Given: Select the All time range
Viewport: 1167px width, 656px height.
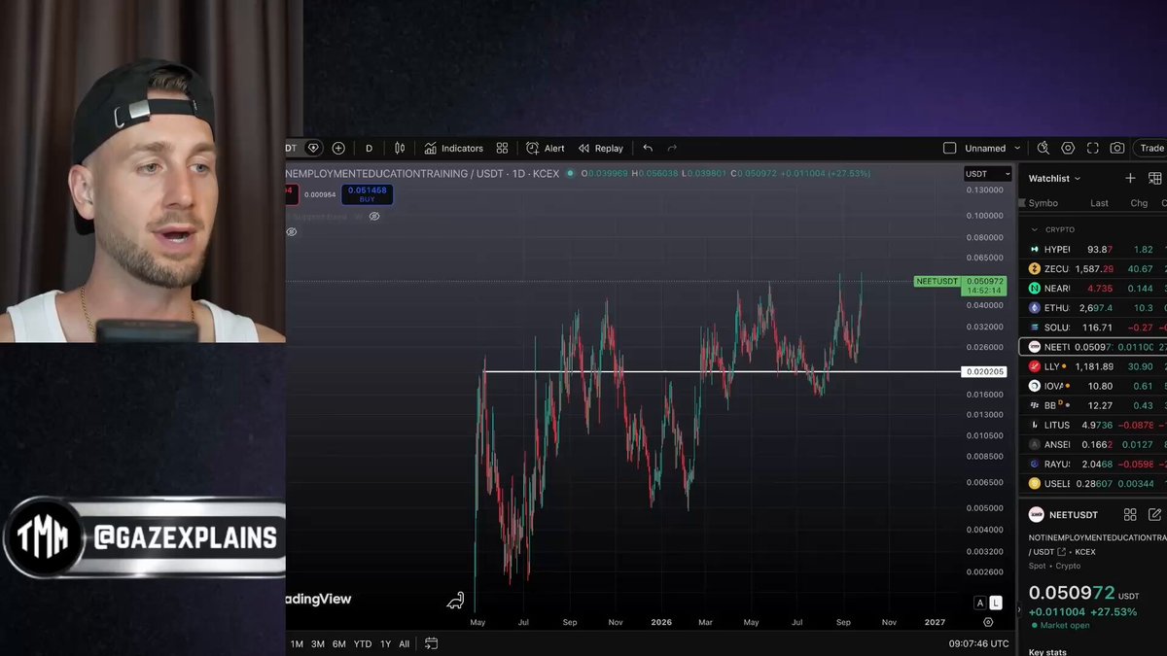Looking at the screenshot, I should pyautogui.click(x=404, y=643).
